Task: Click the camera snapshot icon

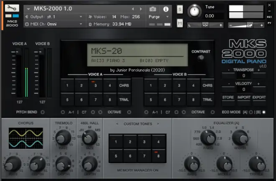Action: pyautogui.click(x=153, y=9)
